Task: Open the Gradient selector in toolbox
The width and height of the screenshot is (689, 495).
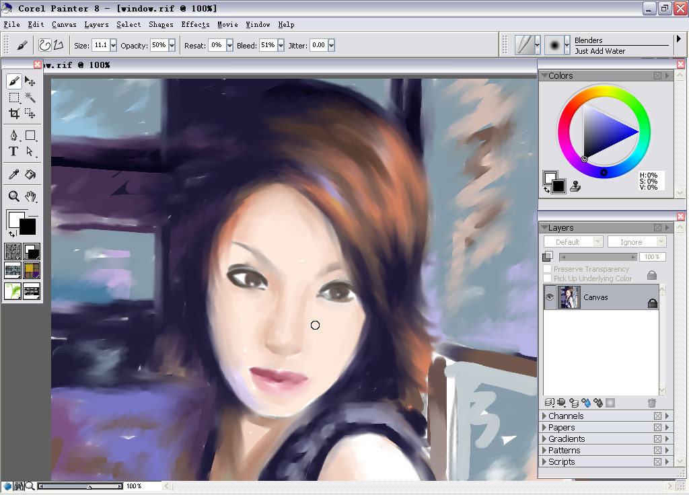Action: 32,252
